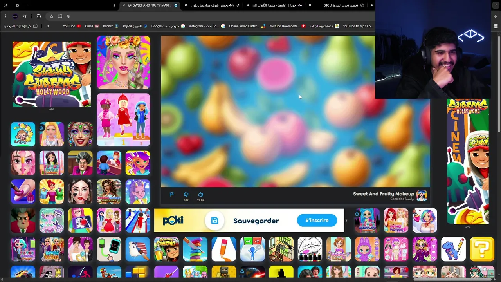Open winter fashion podium game thumbnail
The height and width of the screenshot is (282, 501).
[123, 119]
